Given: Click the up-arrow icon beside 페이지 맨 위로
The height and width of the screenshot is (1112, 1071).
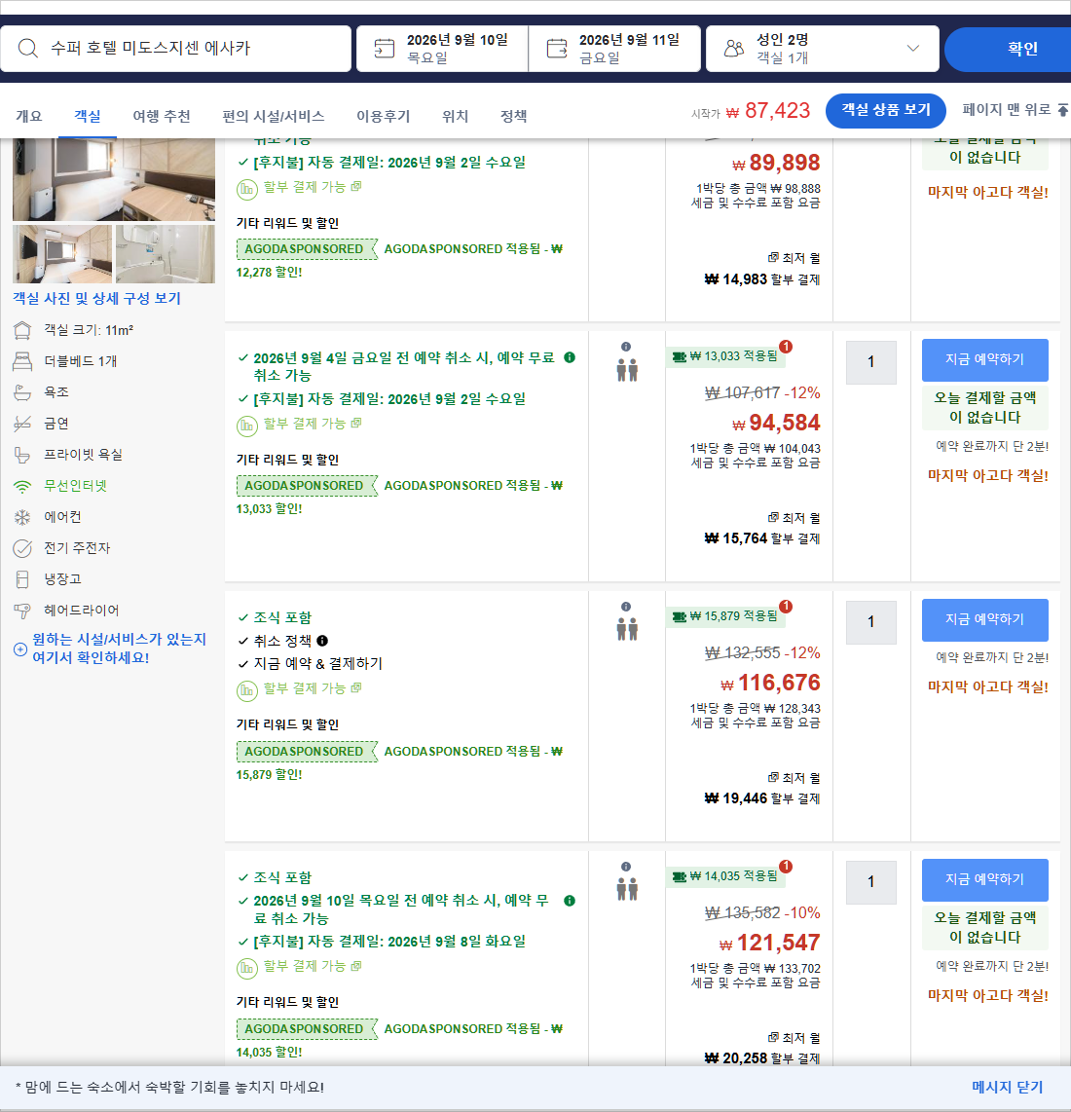Looking at the screenshot, I should coord(1062,109).
